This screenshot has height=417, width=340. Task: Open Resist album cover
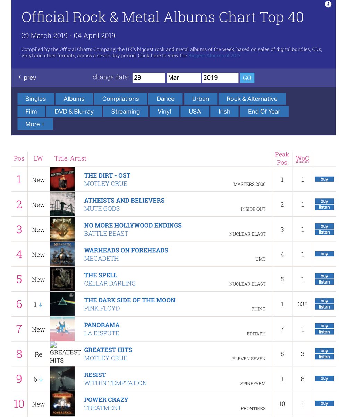click(x=62, y=379)
